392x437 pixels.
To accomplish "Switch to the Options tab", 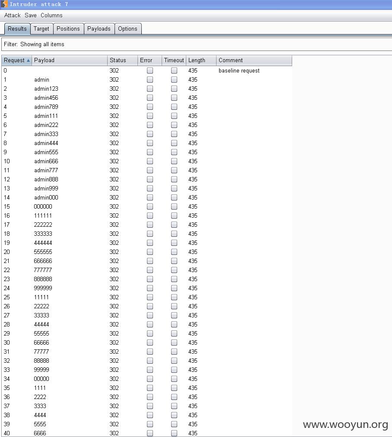I will click(127, 28).
